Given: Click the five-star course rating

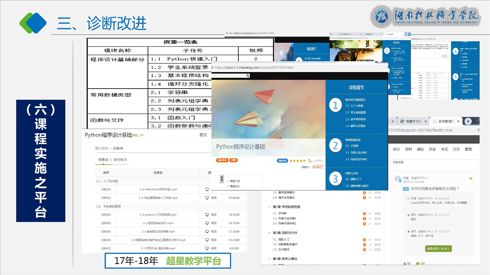Looking at the screenshot, I should (x=297, y=161).
